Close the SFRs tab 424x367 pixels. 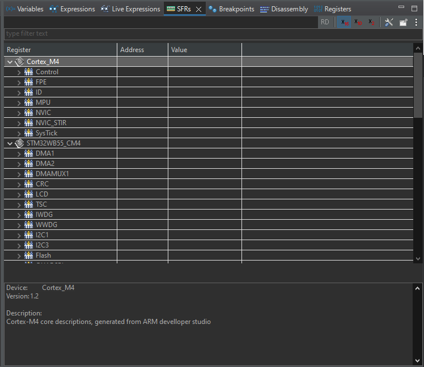pos(198,9)
